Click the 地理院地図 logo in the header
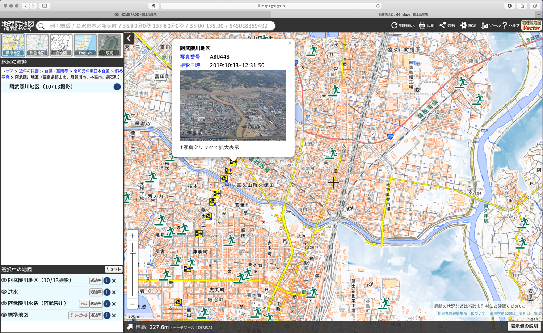The height and width of the screenshot is (333, 543). pos(17,26)
